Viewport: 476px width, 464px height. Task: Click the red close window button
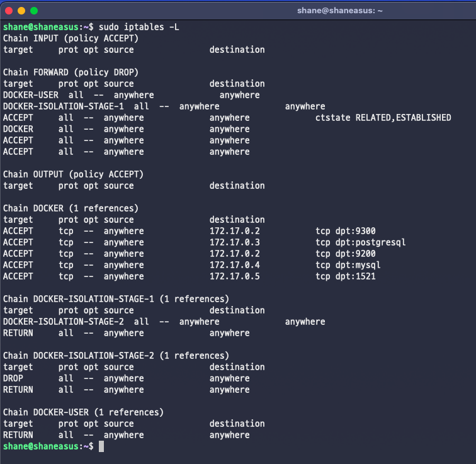click(x=9, y=11)
